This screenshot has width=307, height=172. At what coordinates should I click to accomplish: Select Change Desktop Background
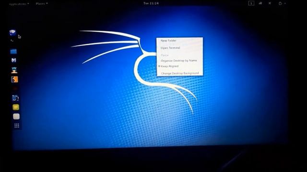(x=180, y=73)
